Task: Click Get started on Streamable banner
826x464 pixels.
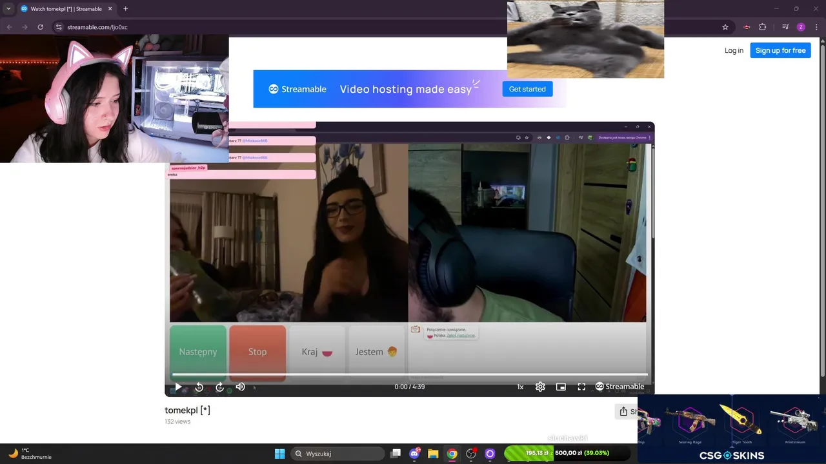Action: click(x=527, y=89)
